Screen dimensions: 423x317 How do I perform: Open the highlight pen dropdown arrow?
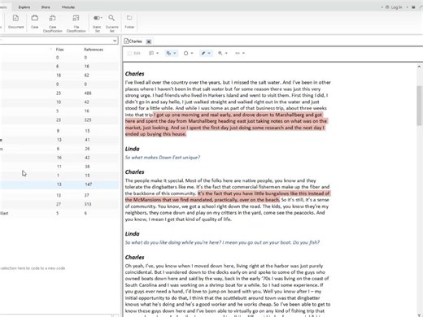[209, 53]
